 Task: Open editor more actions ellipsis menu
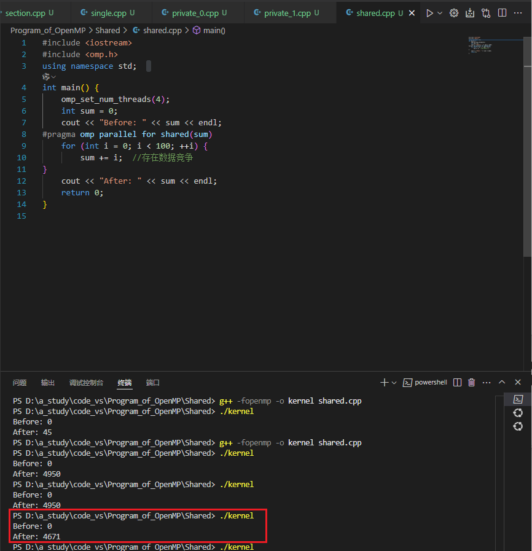[518, 13]
